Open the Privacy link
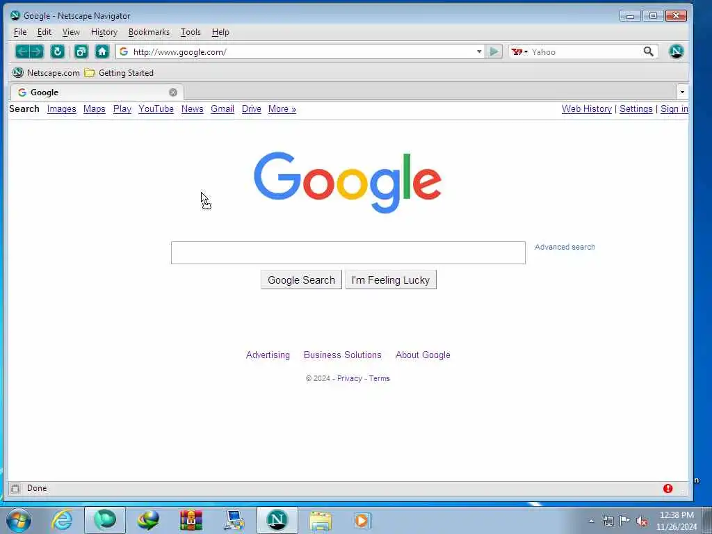 coord(349,378)
